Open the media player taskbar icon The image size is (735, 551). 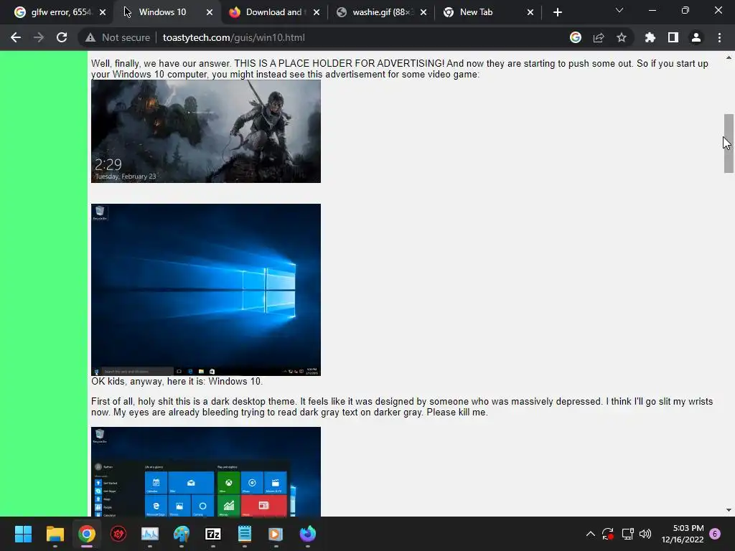[x=276, y=534]
